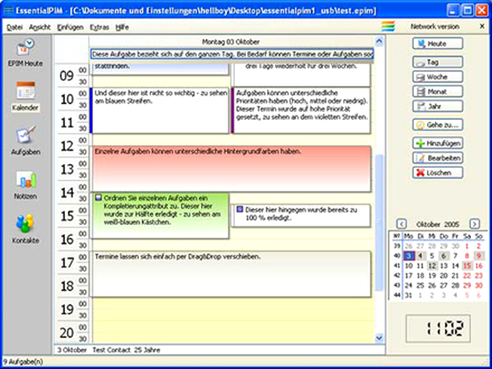Click Hinzufügen to add an entry

pyautogui.click(x=438, y=144)
